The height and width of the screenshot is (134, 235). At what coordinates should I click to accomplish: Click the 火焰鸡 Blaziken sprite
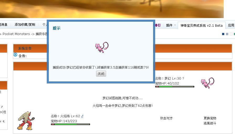(x=26, y=121)
